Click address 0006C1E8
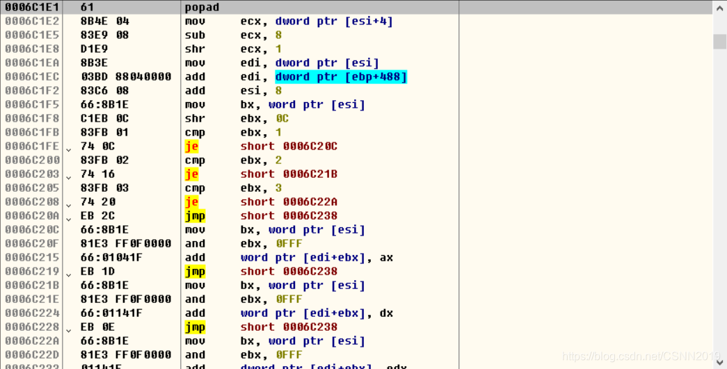727x369 pixels. click(33, 49)
